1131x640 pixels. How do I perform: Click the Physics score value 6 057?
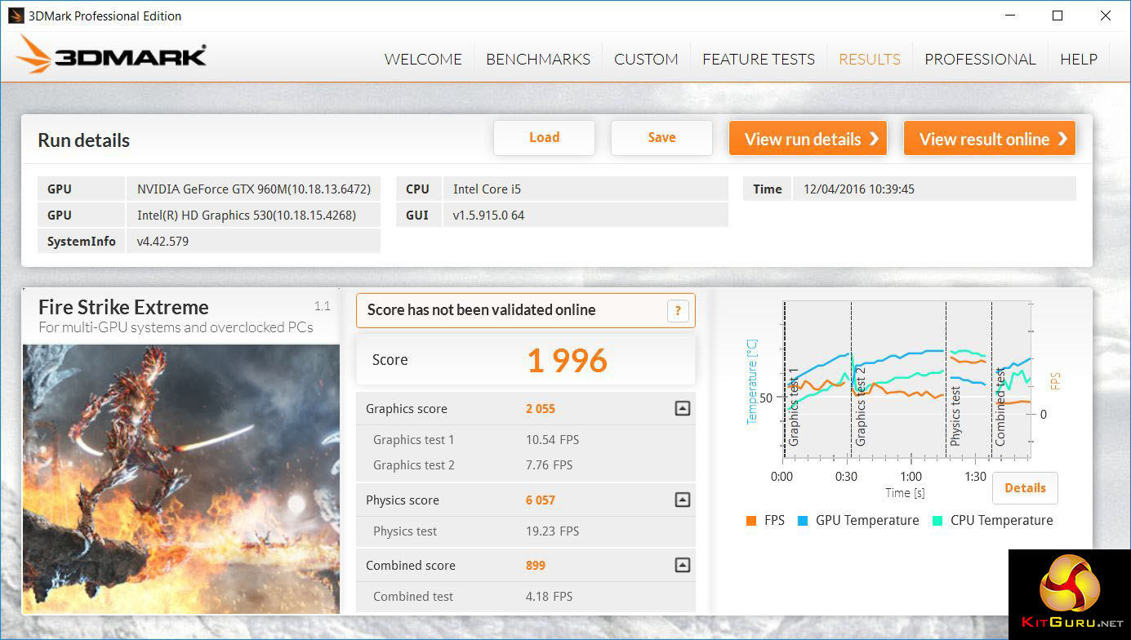pyautogui.click(x=541, y=500)
